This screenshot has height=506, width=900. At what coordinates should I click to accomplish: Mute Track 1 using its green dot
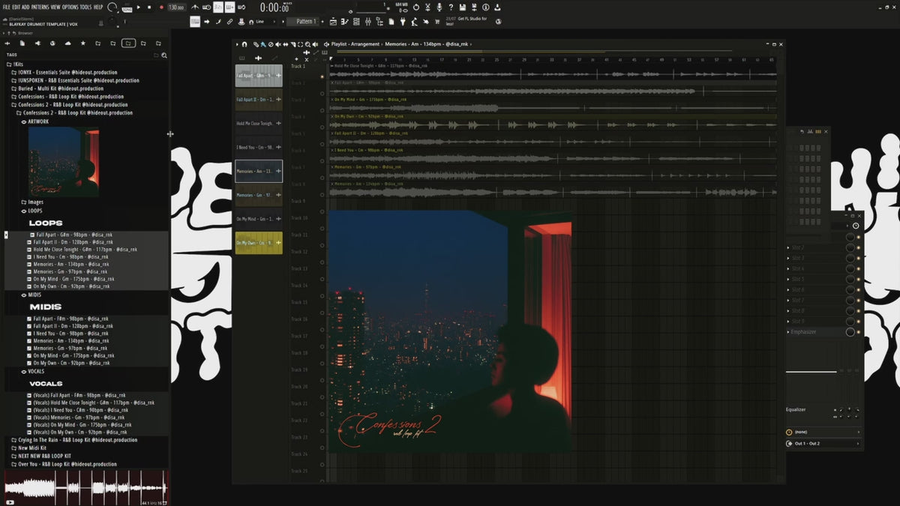point(322,76)
